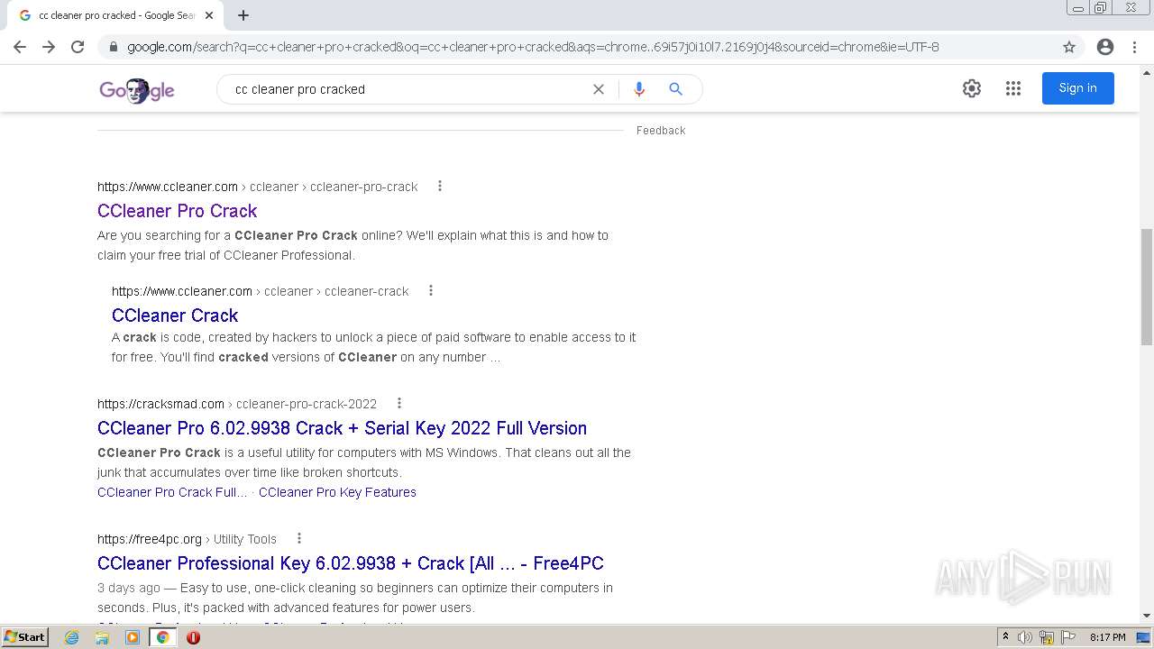Click the Sign in button

pos(1077,88)
